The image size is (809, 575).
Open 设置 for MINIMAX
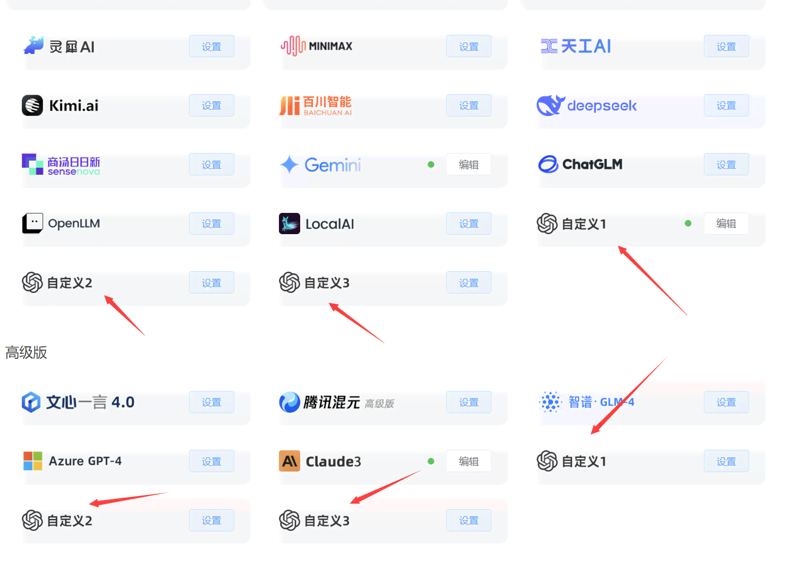(469, 46)
